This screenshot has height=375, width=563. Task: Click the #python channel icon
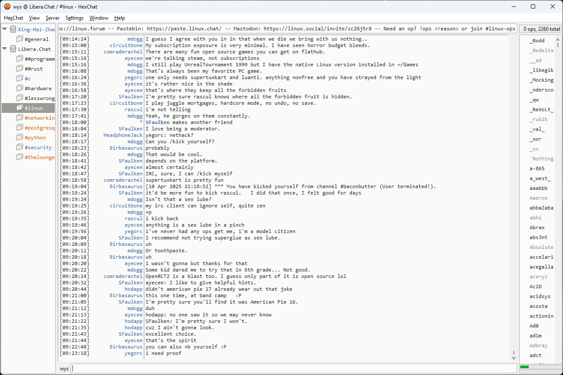[20, 138]
